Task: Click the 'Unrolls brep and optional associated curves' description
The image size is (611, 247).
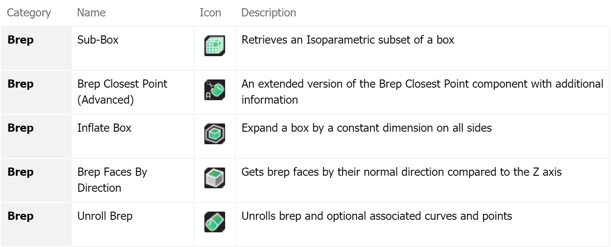Action: (x=377, y=216)
